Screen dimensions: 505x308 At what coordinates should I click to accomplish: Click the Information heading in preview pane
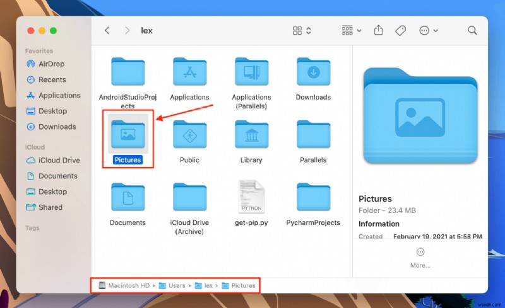coord(379,224)
